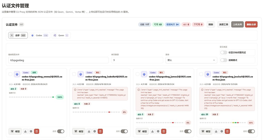The image size is (264, 140).
Task: Click Codex avatar icon on emma2 card
Action: point(17,74)
